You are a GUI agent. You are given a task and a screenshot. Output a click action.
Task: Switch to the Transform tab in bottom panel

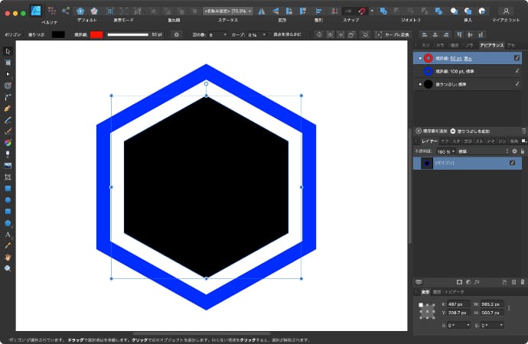click(x=425, y=292)
